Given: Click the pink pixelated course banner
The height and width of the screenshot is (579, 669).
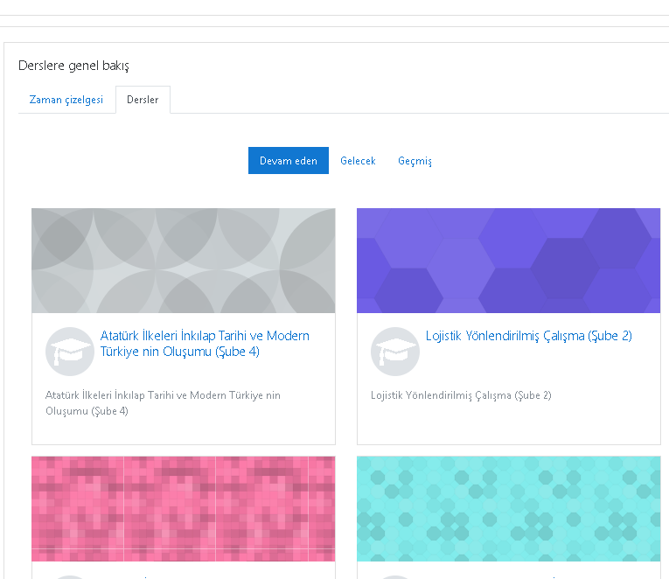Looking at the screenshot, I should point(184,509).
